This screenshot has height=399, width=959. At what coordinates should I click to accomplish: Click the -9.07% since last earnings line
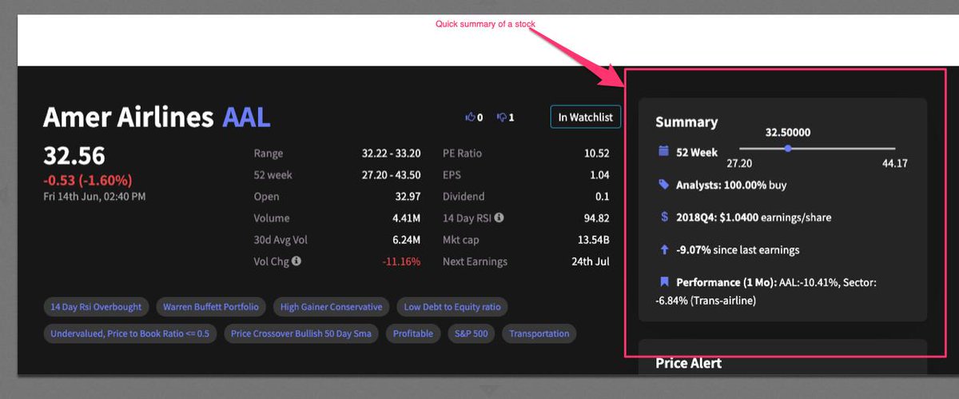pyautogui.click(x=738, y=249)
